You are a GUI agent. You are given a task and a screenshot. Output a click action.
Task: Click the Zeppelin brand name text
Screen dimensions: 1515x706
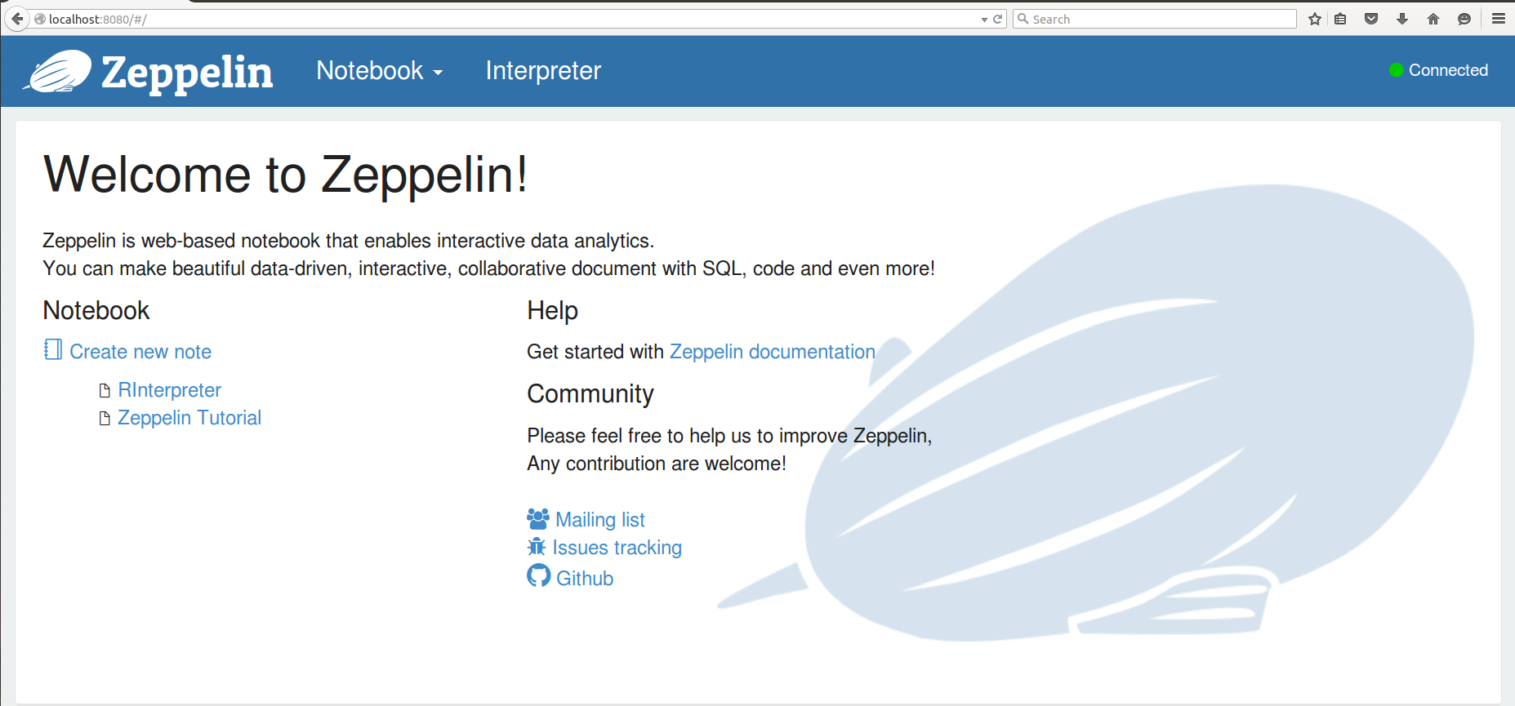coord(187,73)
